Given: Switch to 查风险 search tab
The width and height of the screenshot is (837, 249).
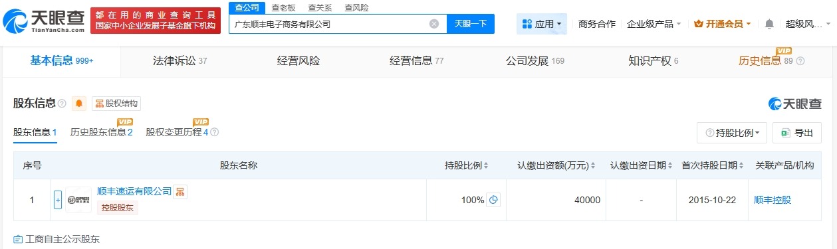Looking at the screenshot, I should (x=356, y=8).
